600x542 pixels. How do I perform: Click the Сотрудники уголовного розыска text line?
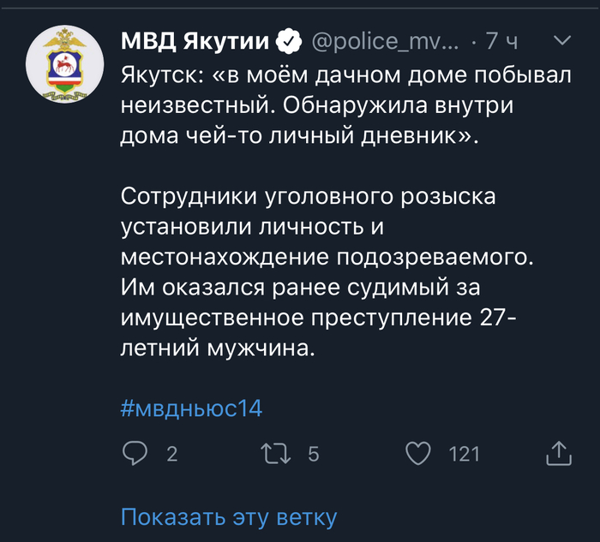click(x=308, y=196)
